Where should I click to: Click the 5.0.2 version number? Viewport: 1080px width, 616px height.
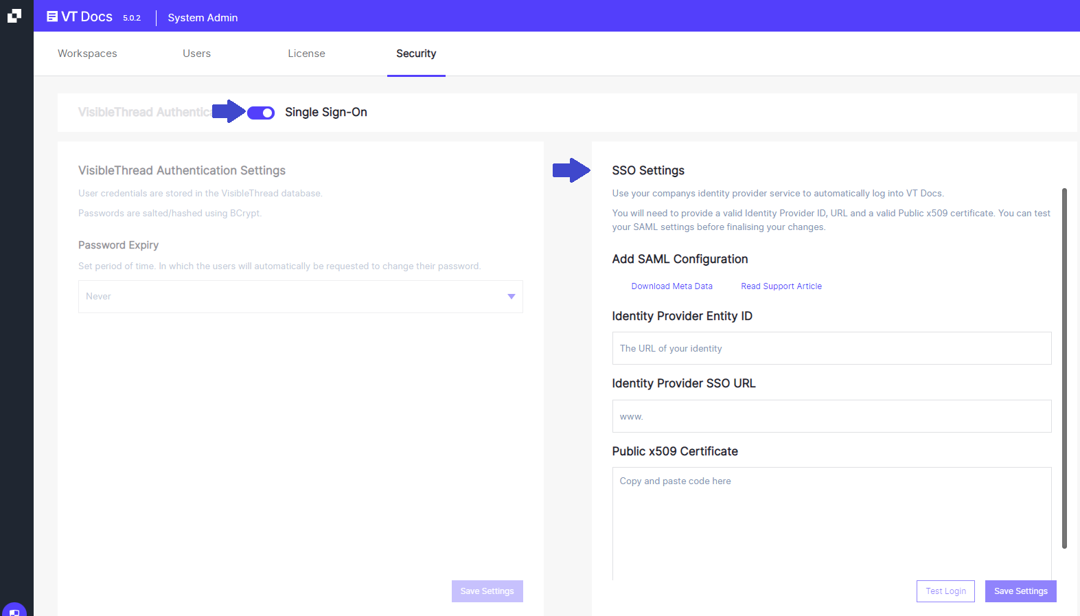pyautogui.click(x=132, y=18)
